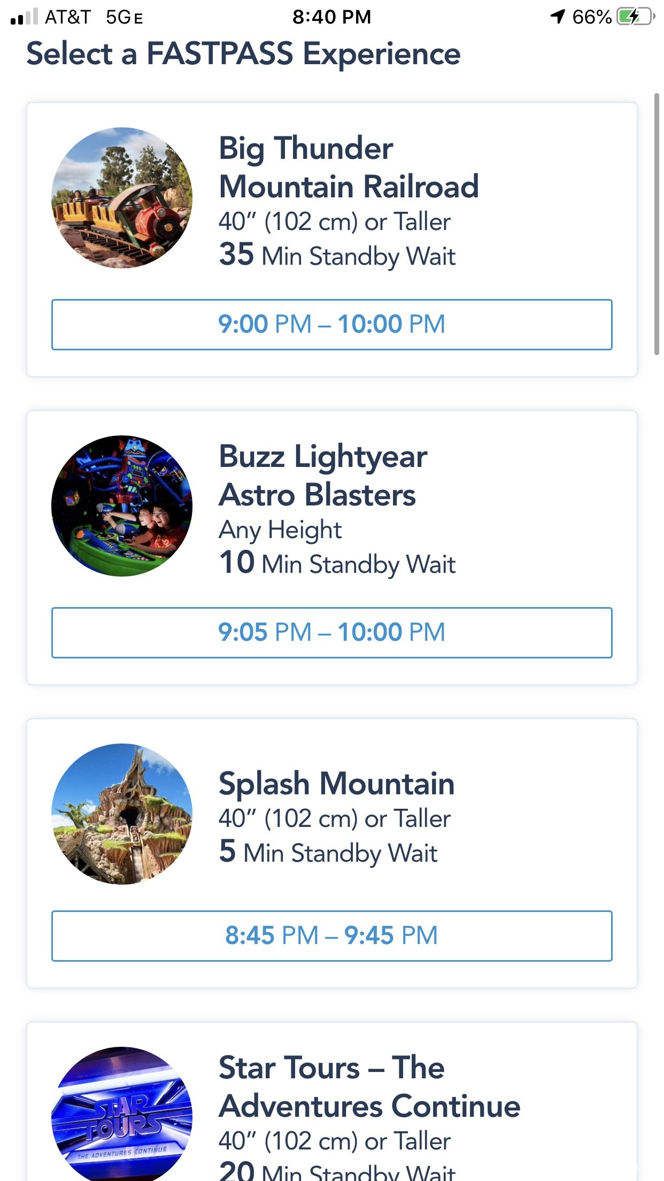The width and height of the screenshot is (664, 1181).
Task: Click the vertical scrollbar on right edge
Action: [657, 224]
